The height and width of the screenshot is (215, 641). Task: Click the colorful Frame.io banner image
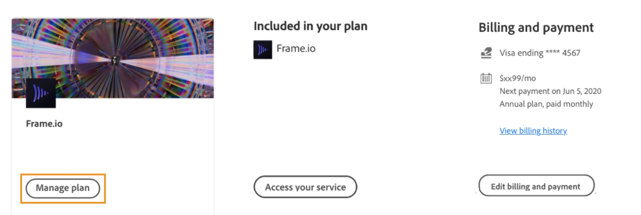click(142, 53)
